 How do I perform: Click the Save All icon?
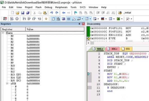[x=28, y=13]
